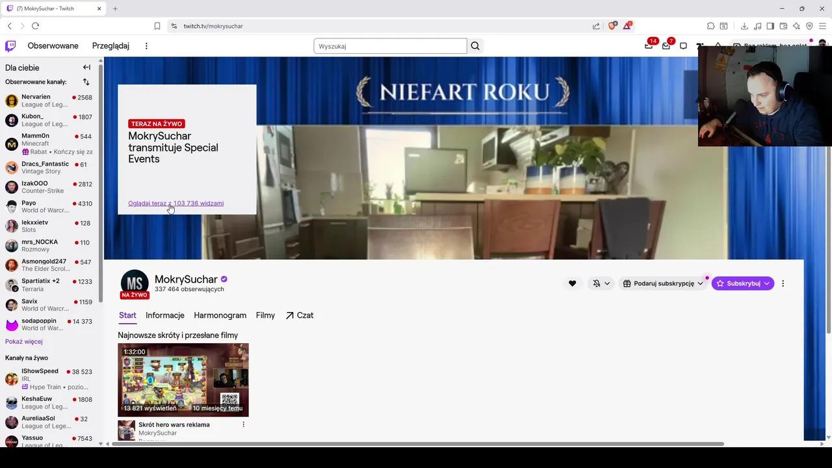
Task: Go back in browser history
Action: click(9, 26)
